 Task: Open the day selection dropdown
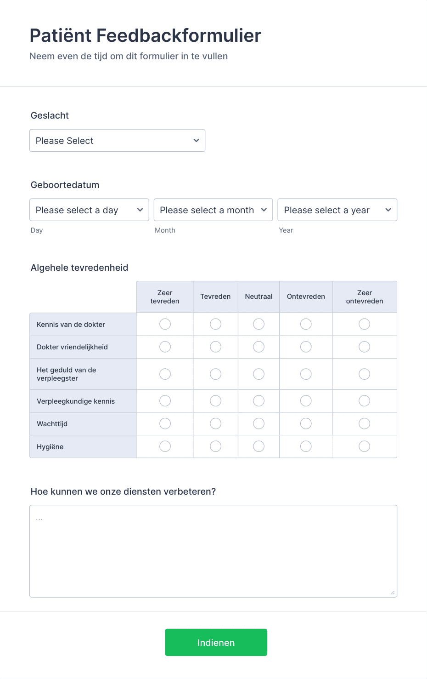(x=89, y=210)
